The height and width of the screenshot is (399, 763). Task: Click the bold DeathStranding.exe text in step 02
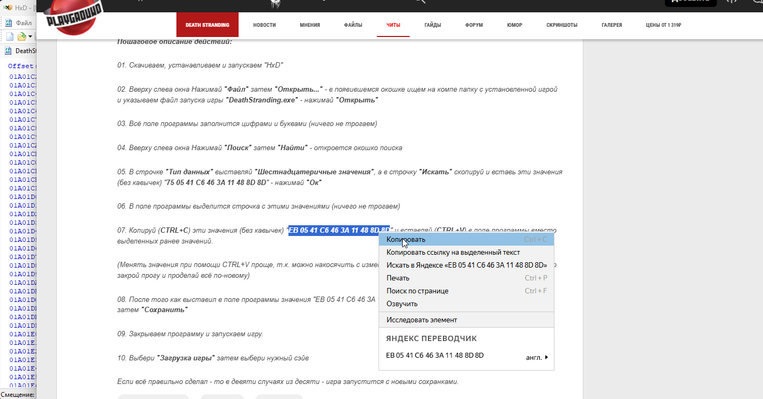(262, 100)
